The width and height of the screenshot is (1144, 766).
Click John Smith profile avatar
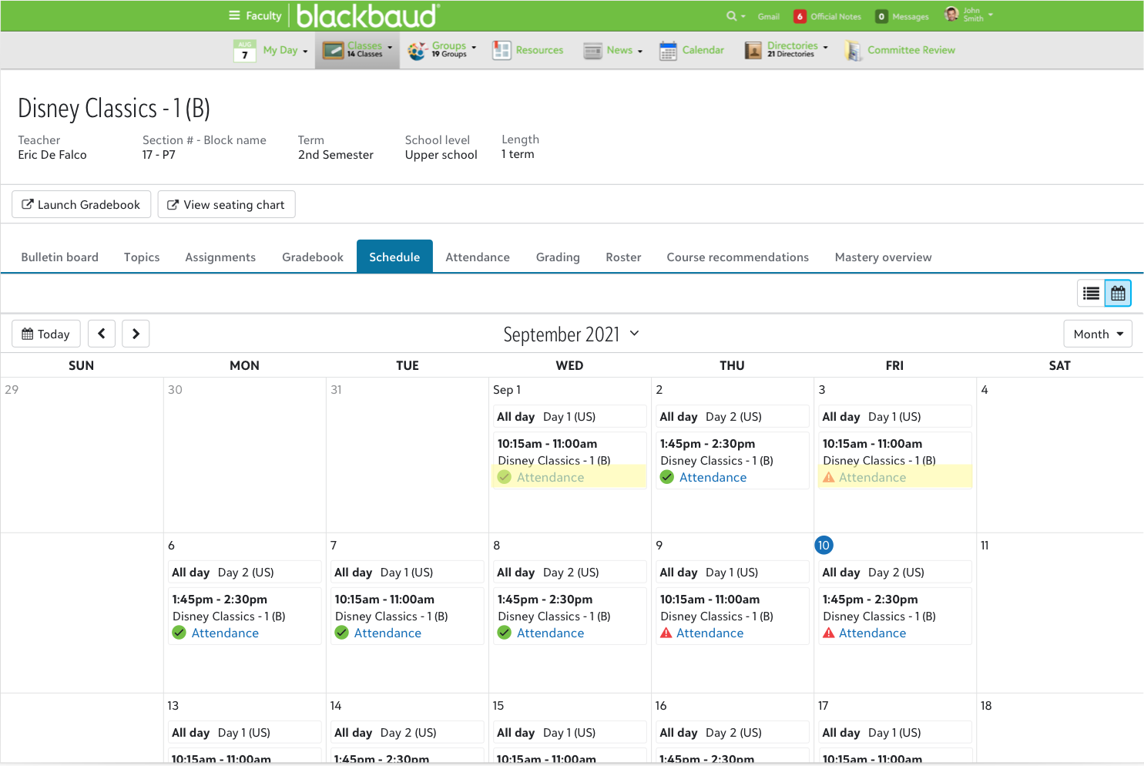click(951, 14)
